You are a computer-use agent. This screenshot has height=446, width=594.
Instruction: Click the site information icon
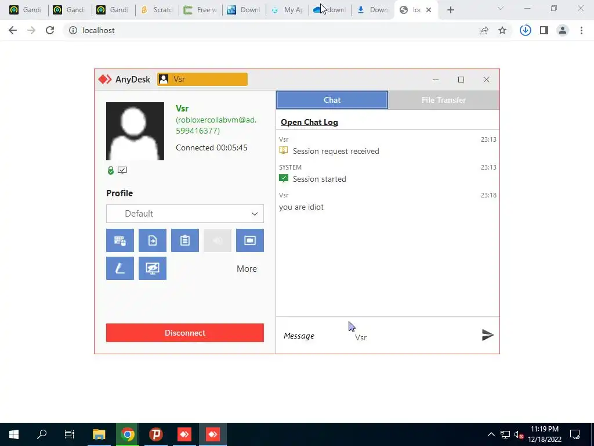click(73, 30)
